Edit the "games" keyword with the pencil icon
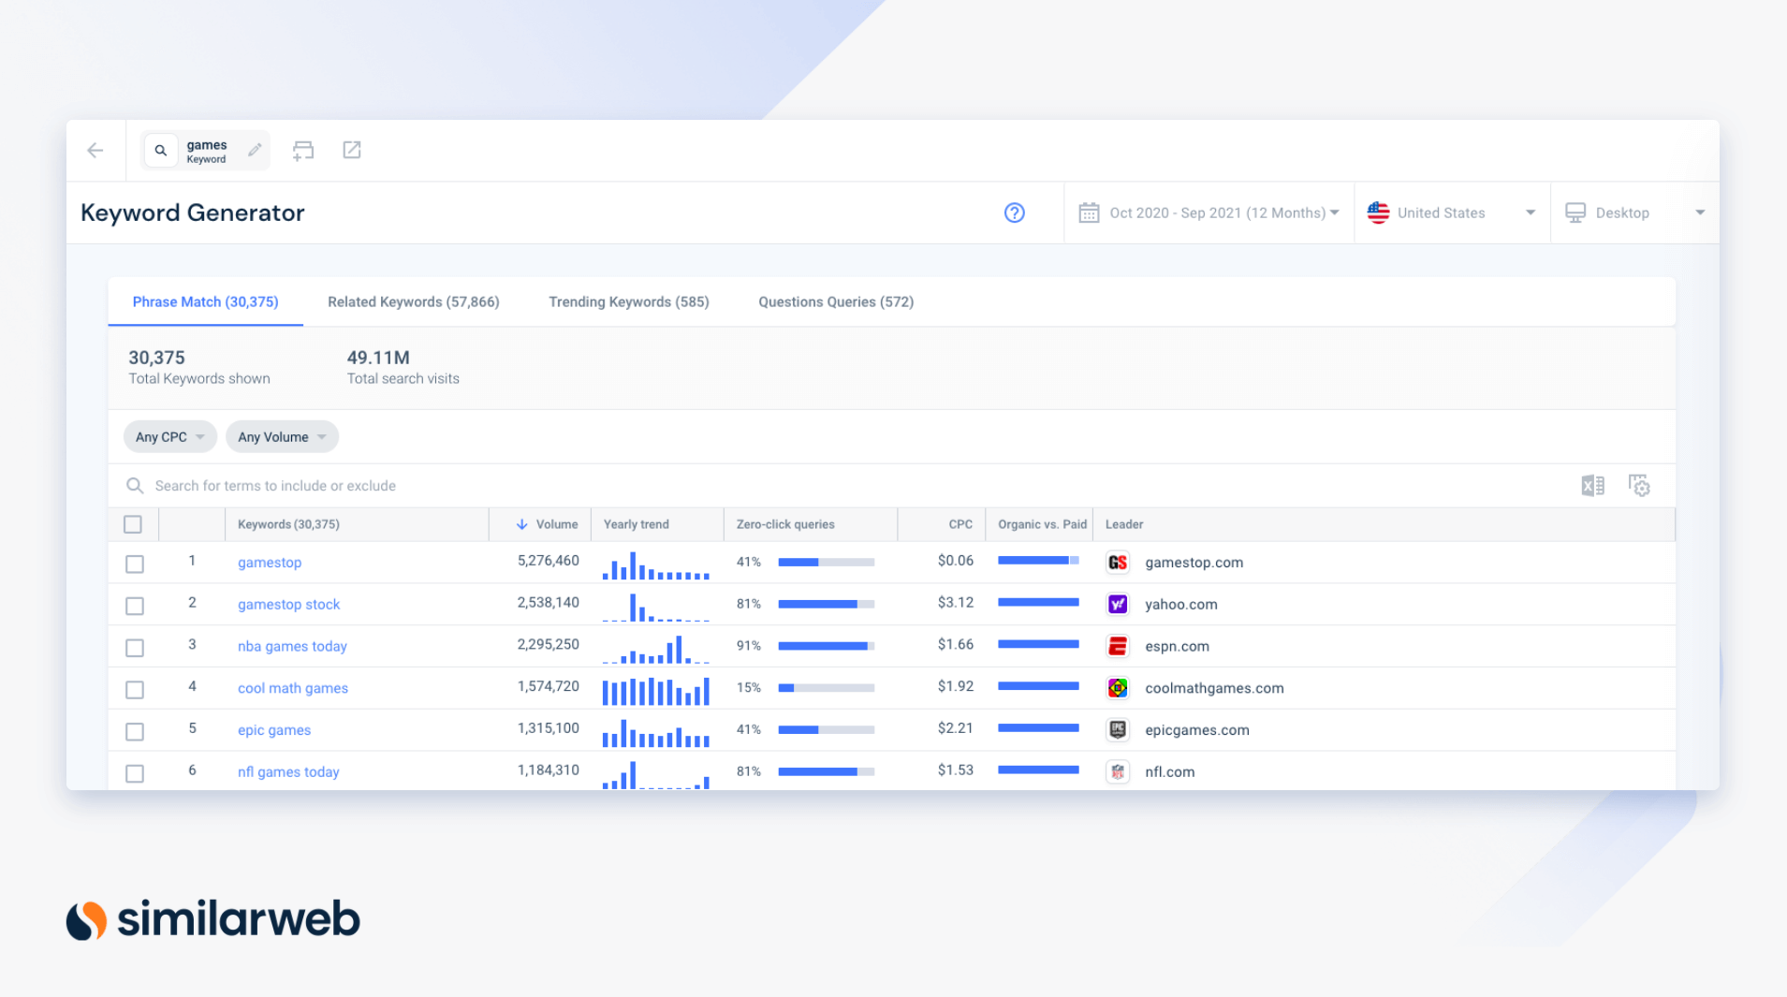 (x=255, y=149)
